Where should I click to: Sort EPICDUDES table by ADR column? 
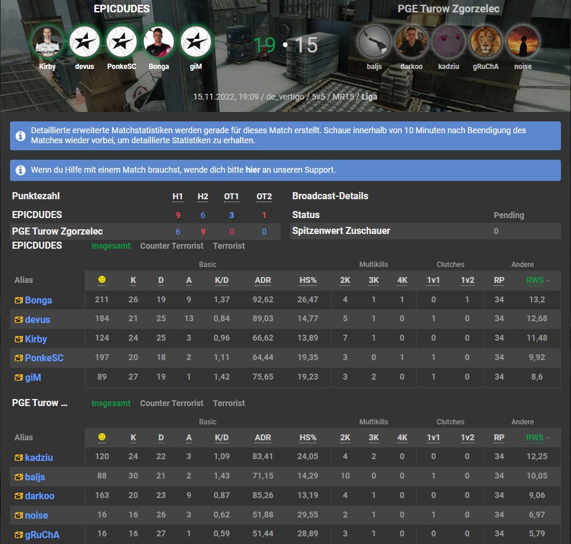263,280
